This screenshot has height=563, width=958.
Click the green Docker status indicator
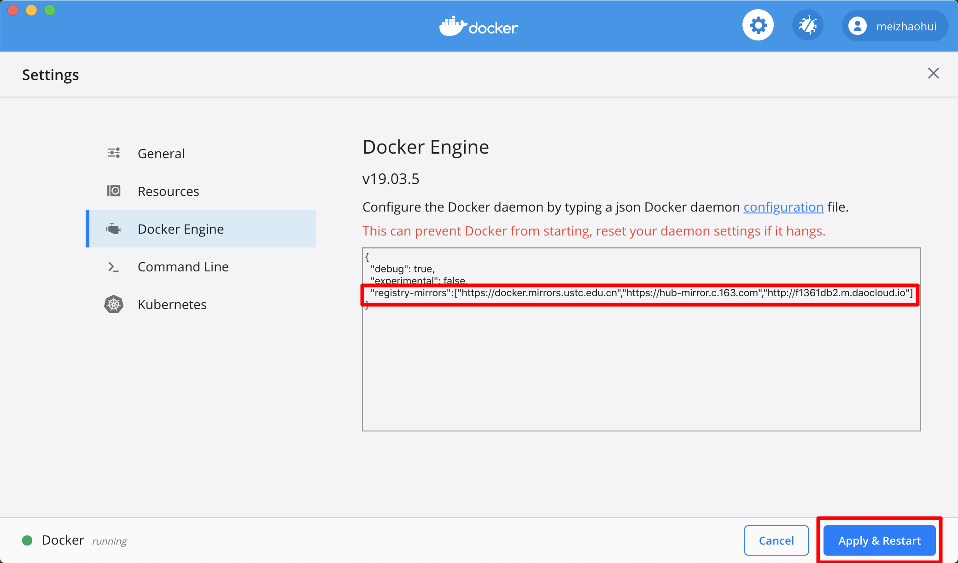(x=27, y=540)
